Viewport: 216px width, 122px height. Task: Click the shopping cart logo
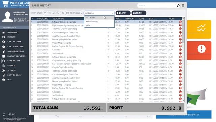(x=5, y=4)
